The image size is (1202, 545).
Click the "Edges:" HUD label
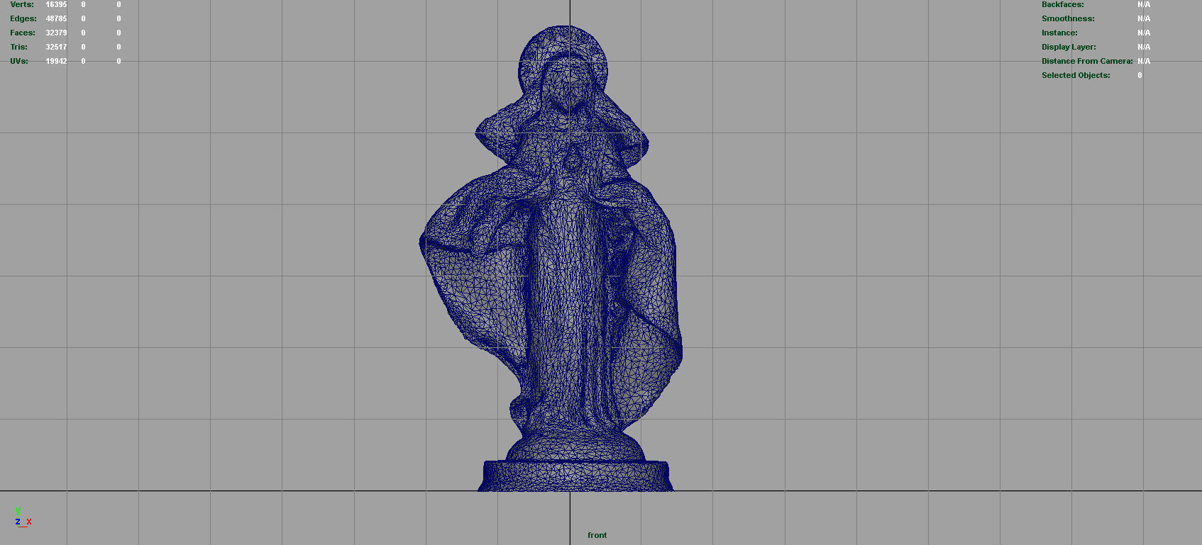point(23,18)
